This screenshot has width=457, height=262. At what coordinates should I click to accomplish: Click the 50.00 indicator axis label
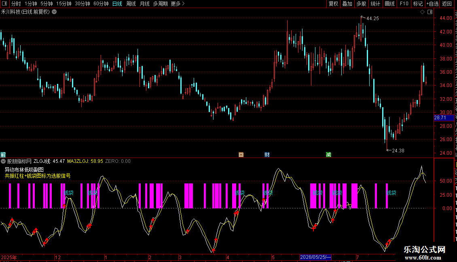point(446,181)
